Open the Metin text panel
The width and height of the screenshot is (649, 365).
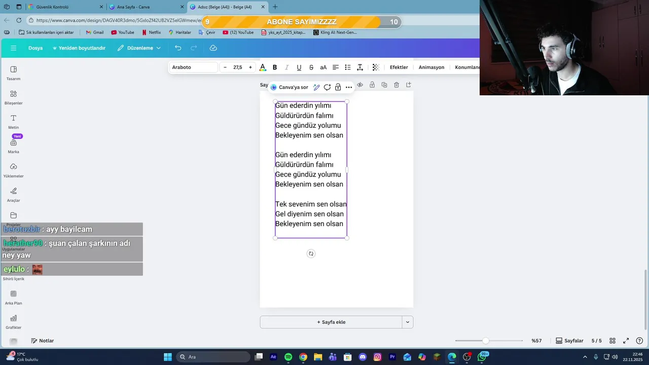point(13,122)
